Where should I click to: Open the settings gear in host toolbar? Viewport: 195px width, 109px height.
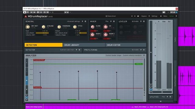pyautogui.click(x=48, y=12)
